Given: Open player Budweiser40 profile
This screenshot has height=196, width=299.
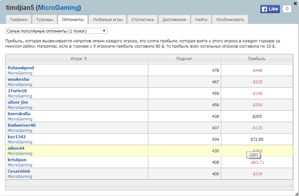Looking at the screenshot, I should tap(21, 125).
